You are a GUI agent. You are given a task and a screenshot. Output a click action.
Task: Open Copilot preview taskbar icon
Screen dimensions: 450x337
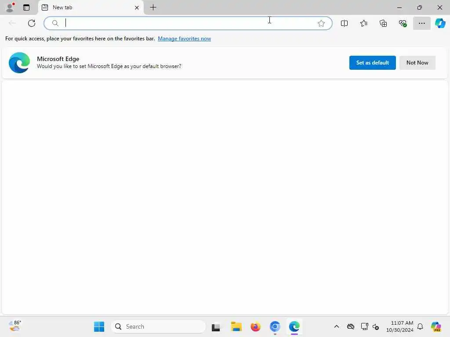[x=436, y=326]
